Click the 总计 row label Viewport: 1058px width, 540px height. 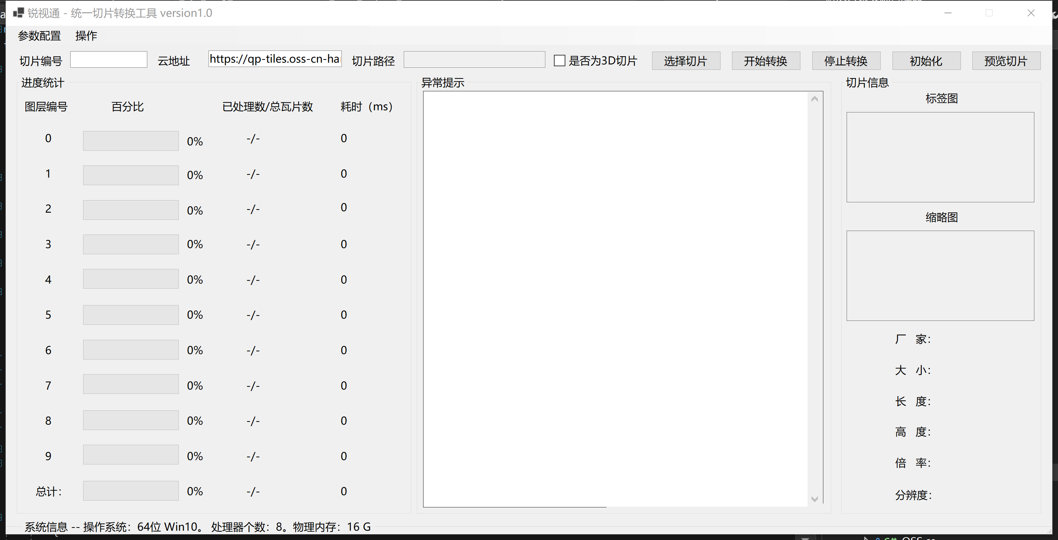tap(48, 491)
